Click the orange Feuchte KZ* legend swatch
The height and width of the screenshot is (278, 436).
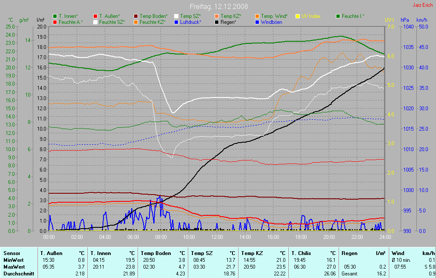point(136,22)
